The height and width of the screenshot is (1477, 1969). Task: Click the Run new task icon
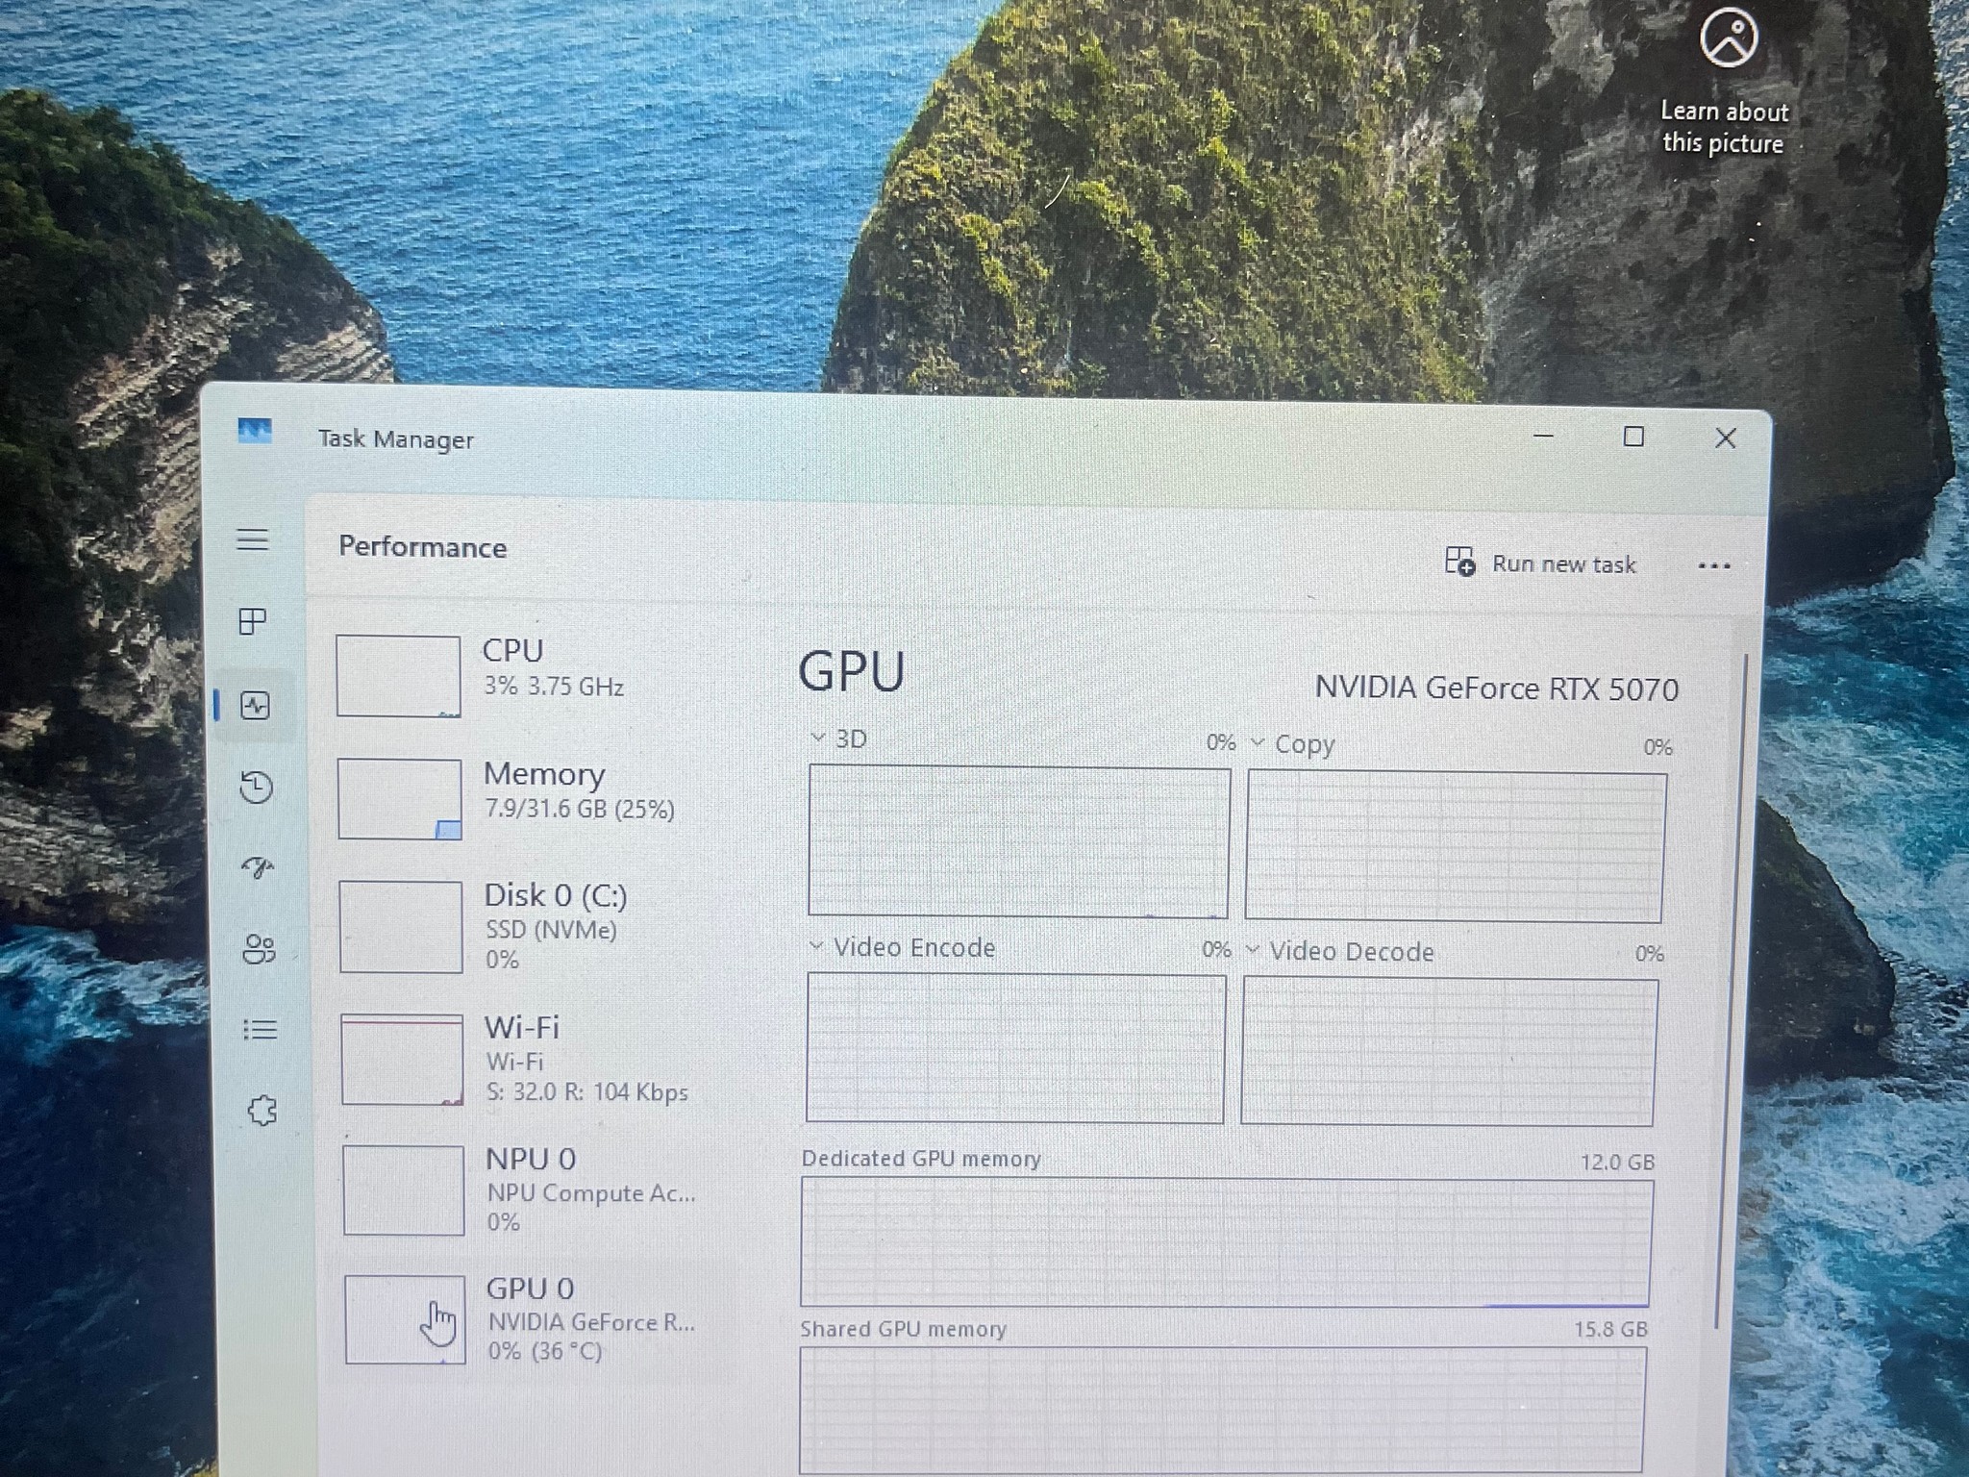(1459, 561)
